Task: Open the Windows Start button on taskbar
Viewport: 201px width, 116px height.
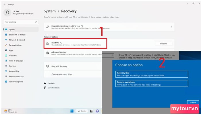Action: coord(72,111)
